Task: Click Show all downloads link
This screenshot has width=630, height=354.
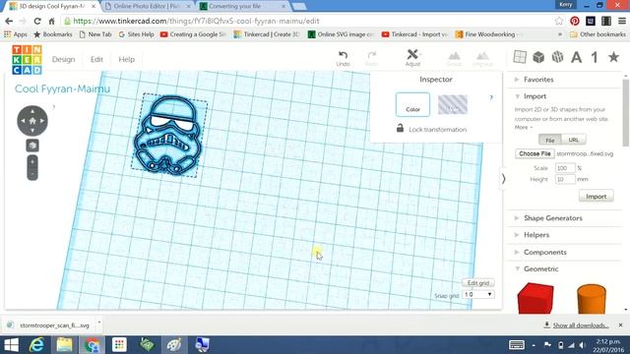Action: coord(580,325)
